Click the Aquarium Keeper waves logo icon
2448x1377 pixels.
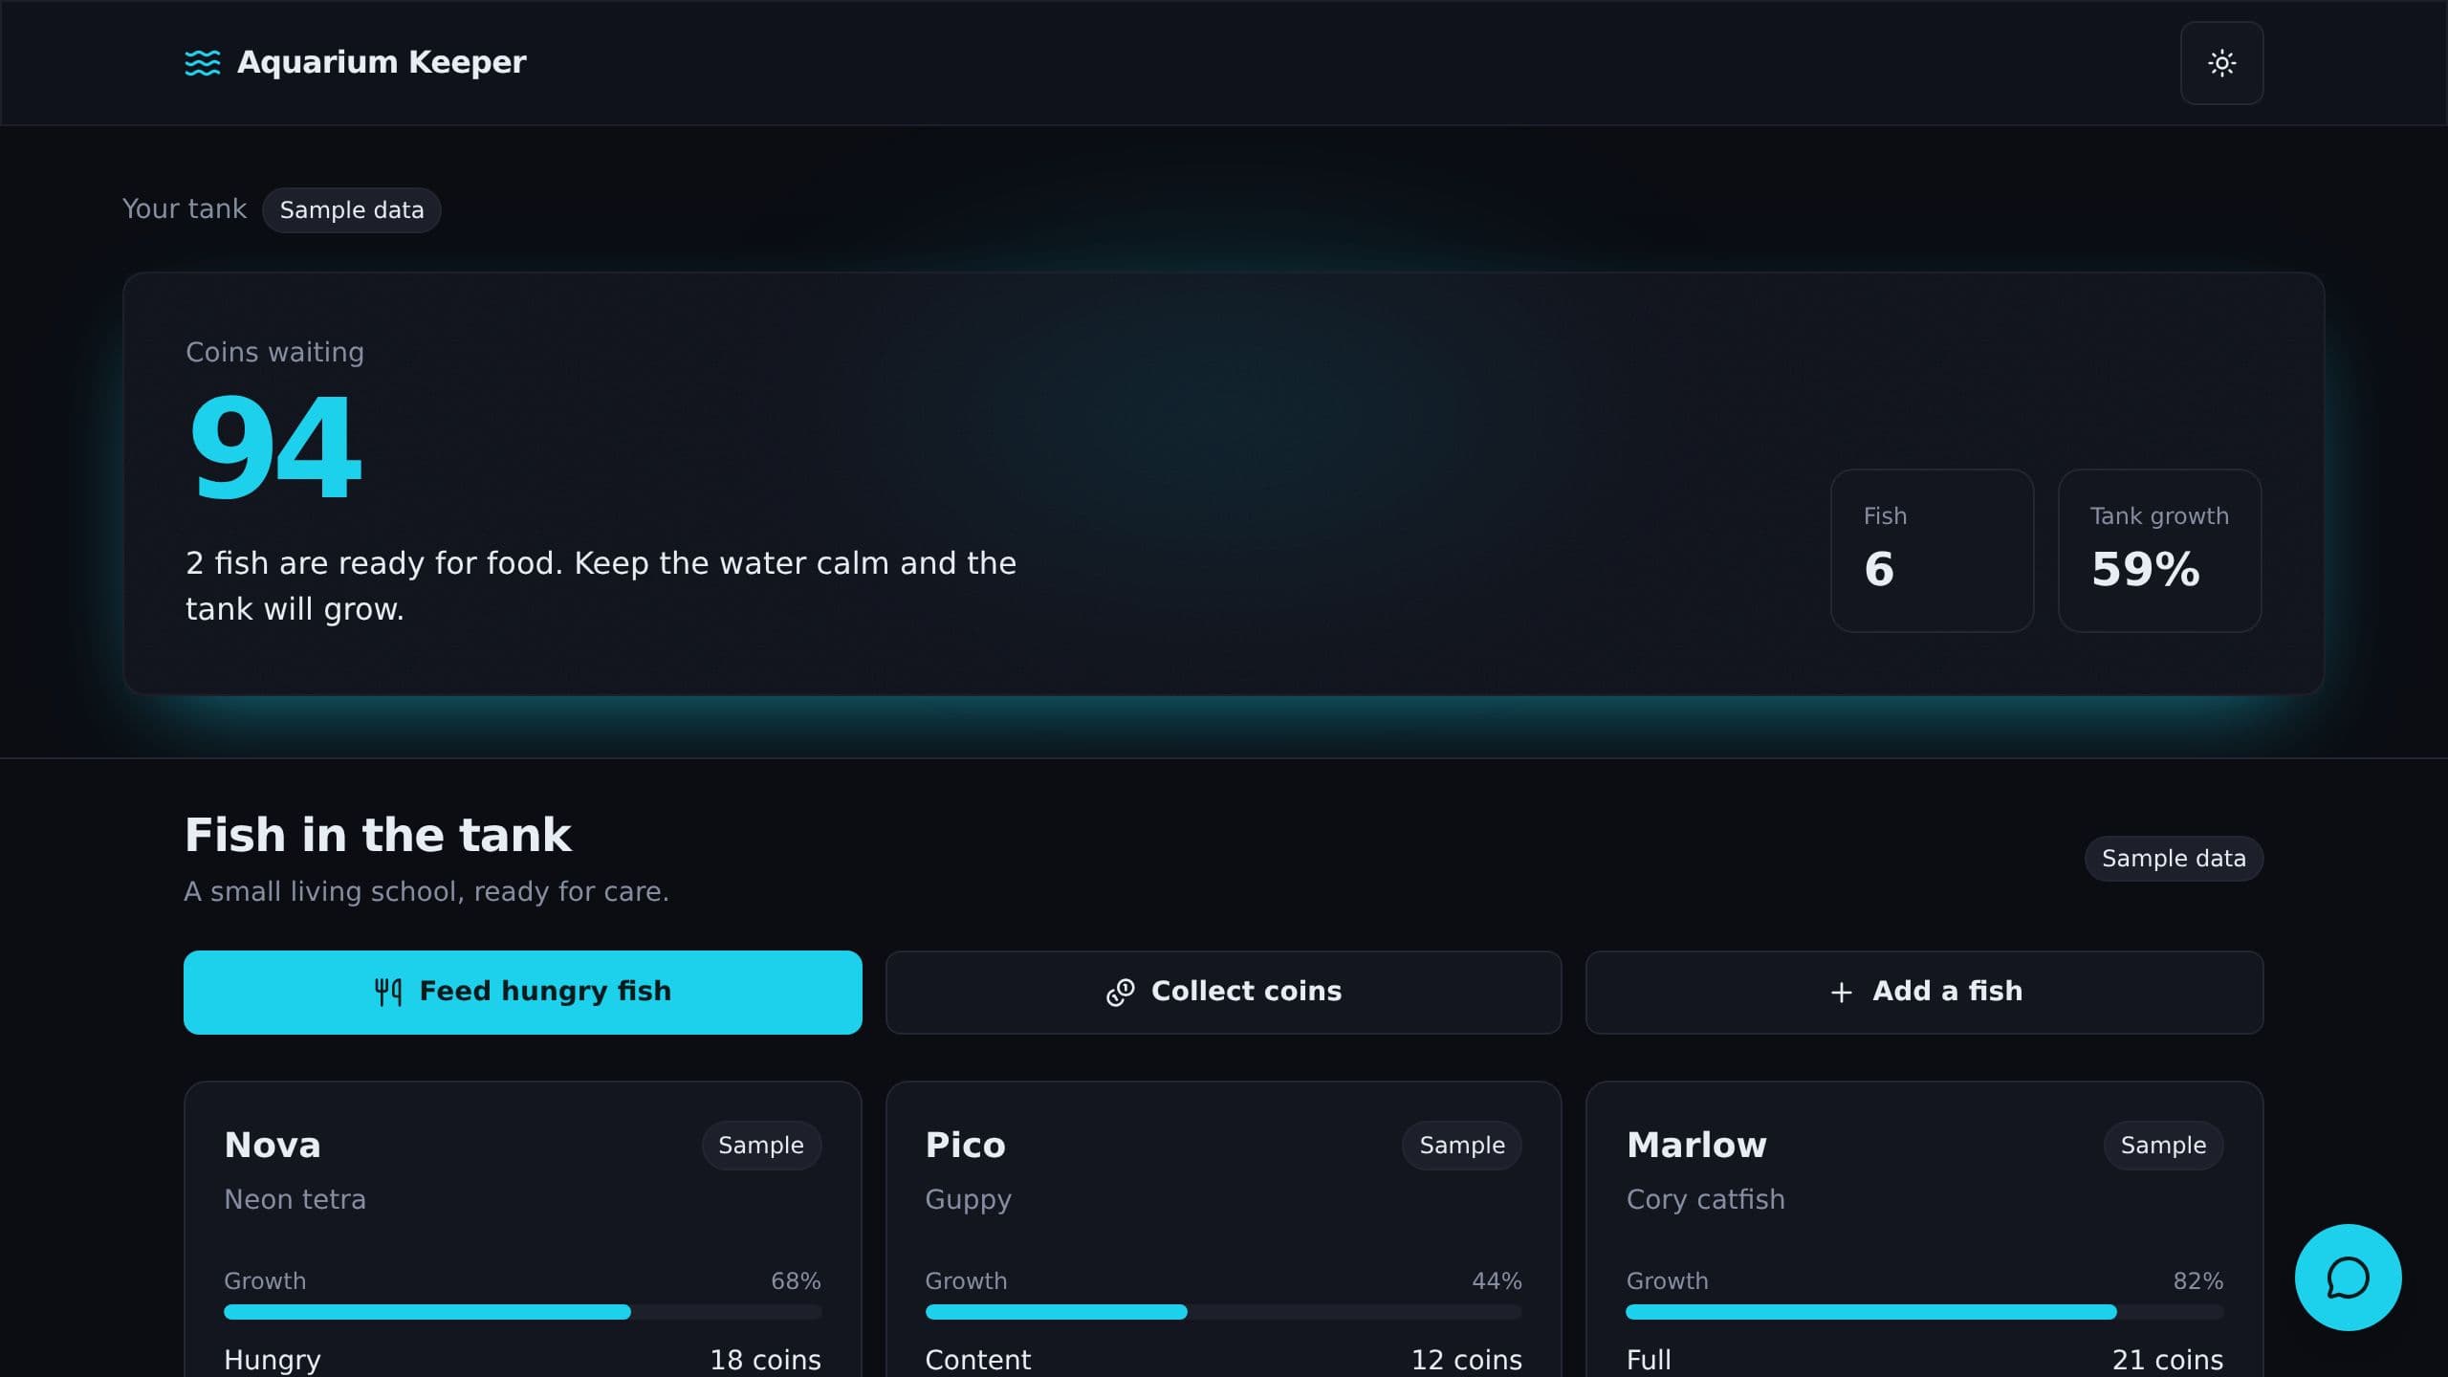click(202, 62)
